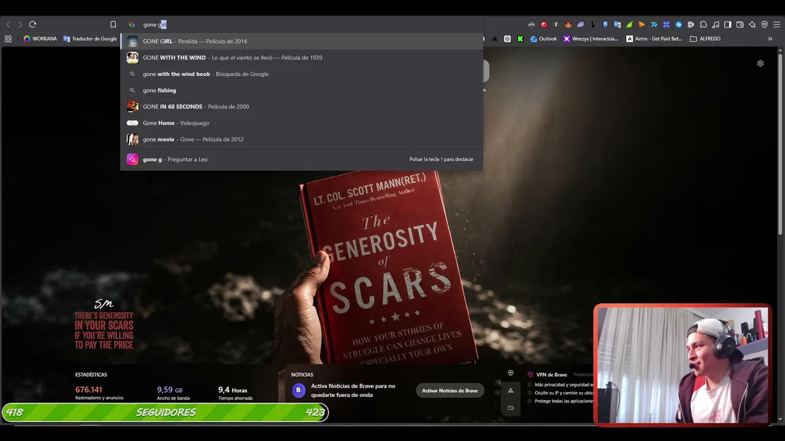
Task: Select the Gone Home videogame suggestion
Action: [302, 123]
